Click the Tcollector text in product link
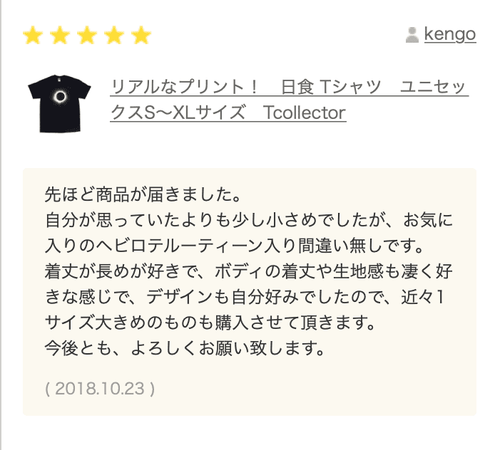The image size is (495, 450). [304, 112]
